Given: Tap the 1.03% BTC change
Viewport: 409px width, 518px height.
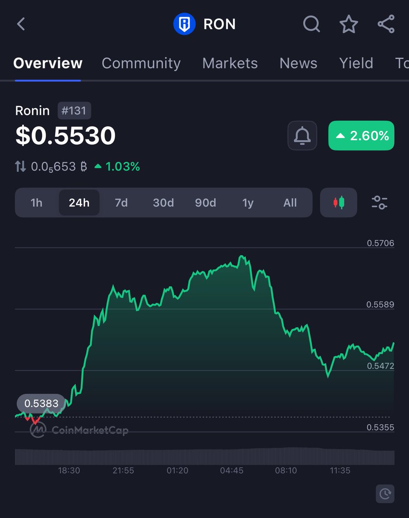Looking at the screenshot, I should pyautogui.click(x=117, y=167).
